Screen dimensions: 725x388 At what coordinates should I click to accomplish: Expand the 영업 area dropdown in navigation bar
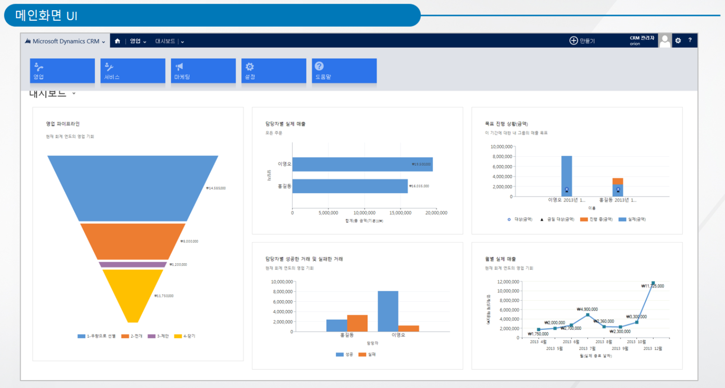[x=138, y=41]
